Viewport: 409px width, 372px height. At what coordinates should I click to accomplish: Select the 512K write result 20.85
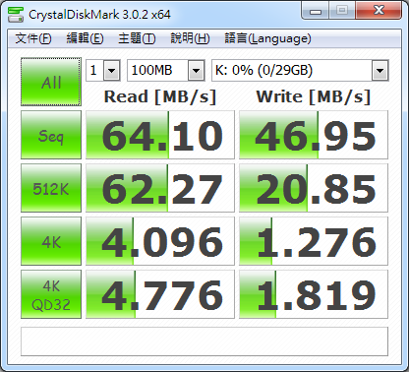pos(314,188)
